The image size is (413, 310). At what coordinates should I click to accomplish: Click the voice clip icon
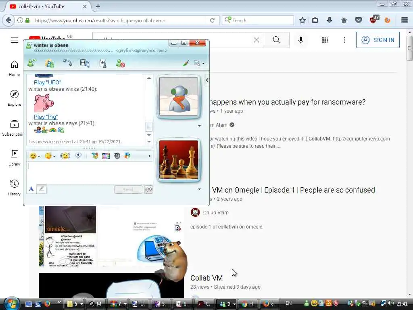click(x=78, y=155)
